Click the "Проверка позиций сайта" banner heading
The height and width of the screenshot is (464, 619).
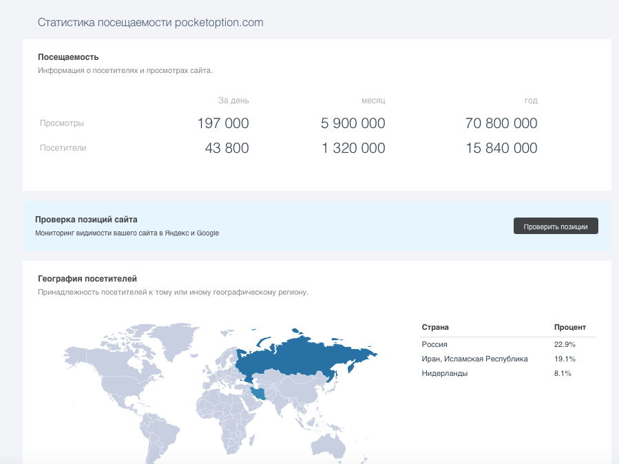86,220
